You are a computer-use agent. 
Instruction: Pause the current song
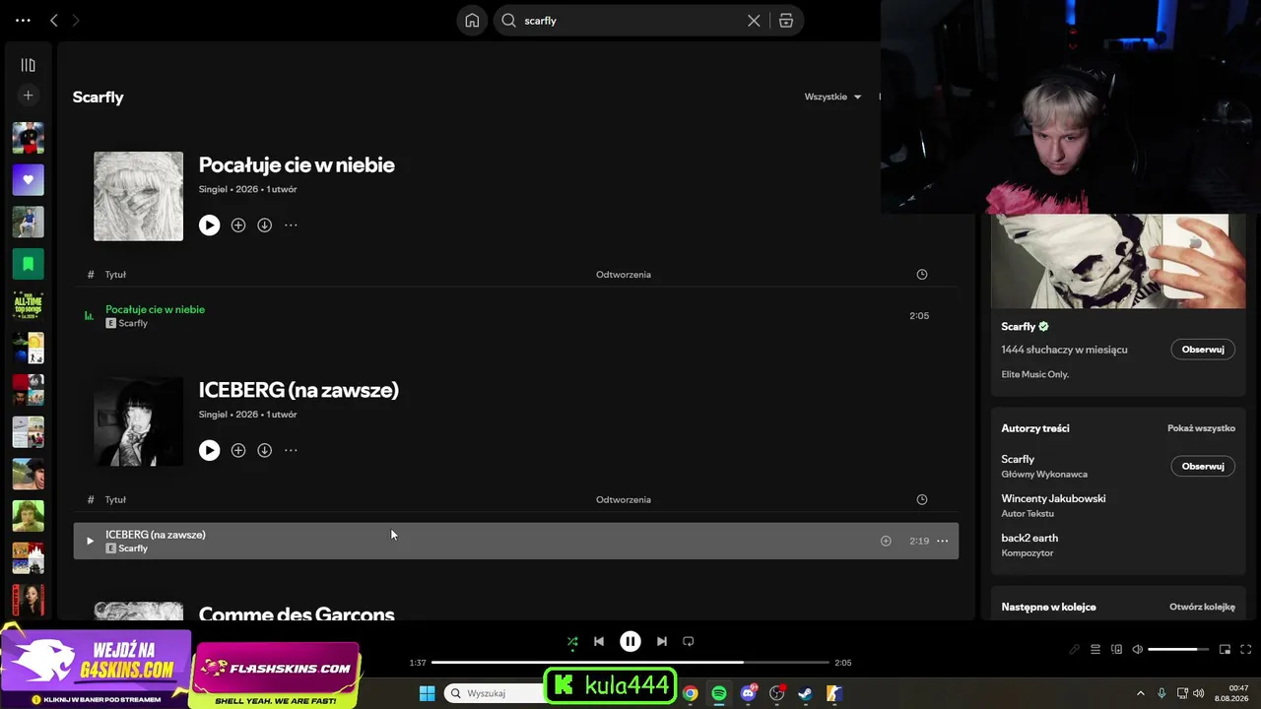(630, 641)
